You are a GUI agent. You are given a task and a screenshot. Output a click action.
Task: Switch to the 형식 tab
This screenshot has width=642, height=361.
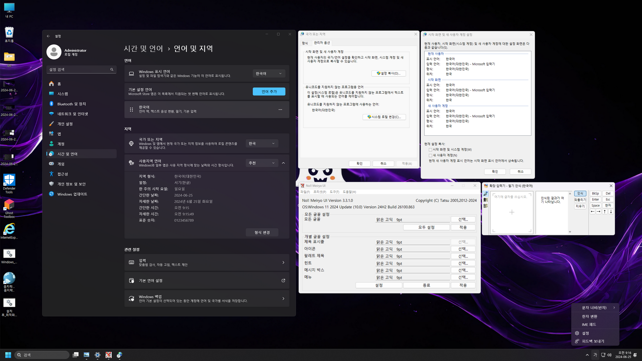click(x=305, y=43)
